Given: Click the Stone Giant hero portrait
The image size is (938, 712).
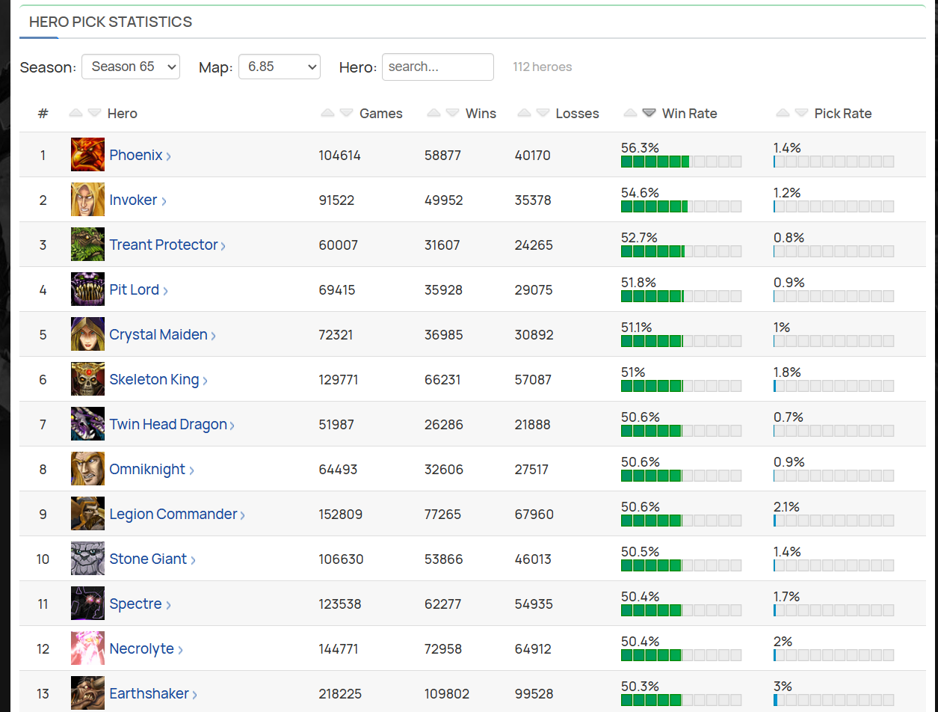Looking at the screenshot, I should coord(87,559).
